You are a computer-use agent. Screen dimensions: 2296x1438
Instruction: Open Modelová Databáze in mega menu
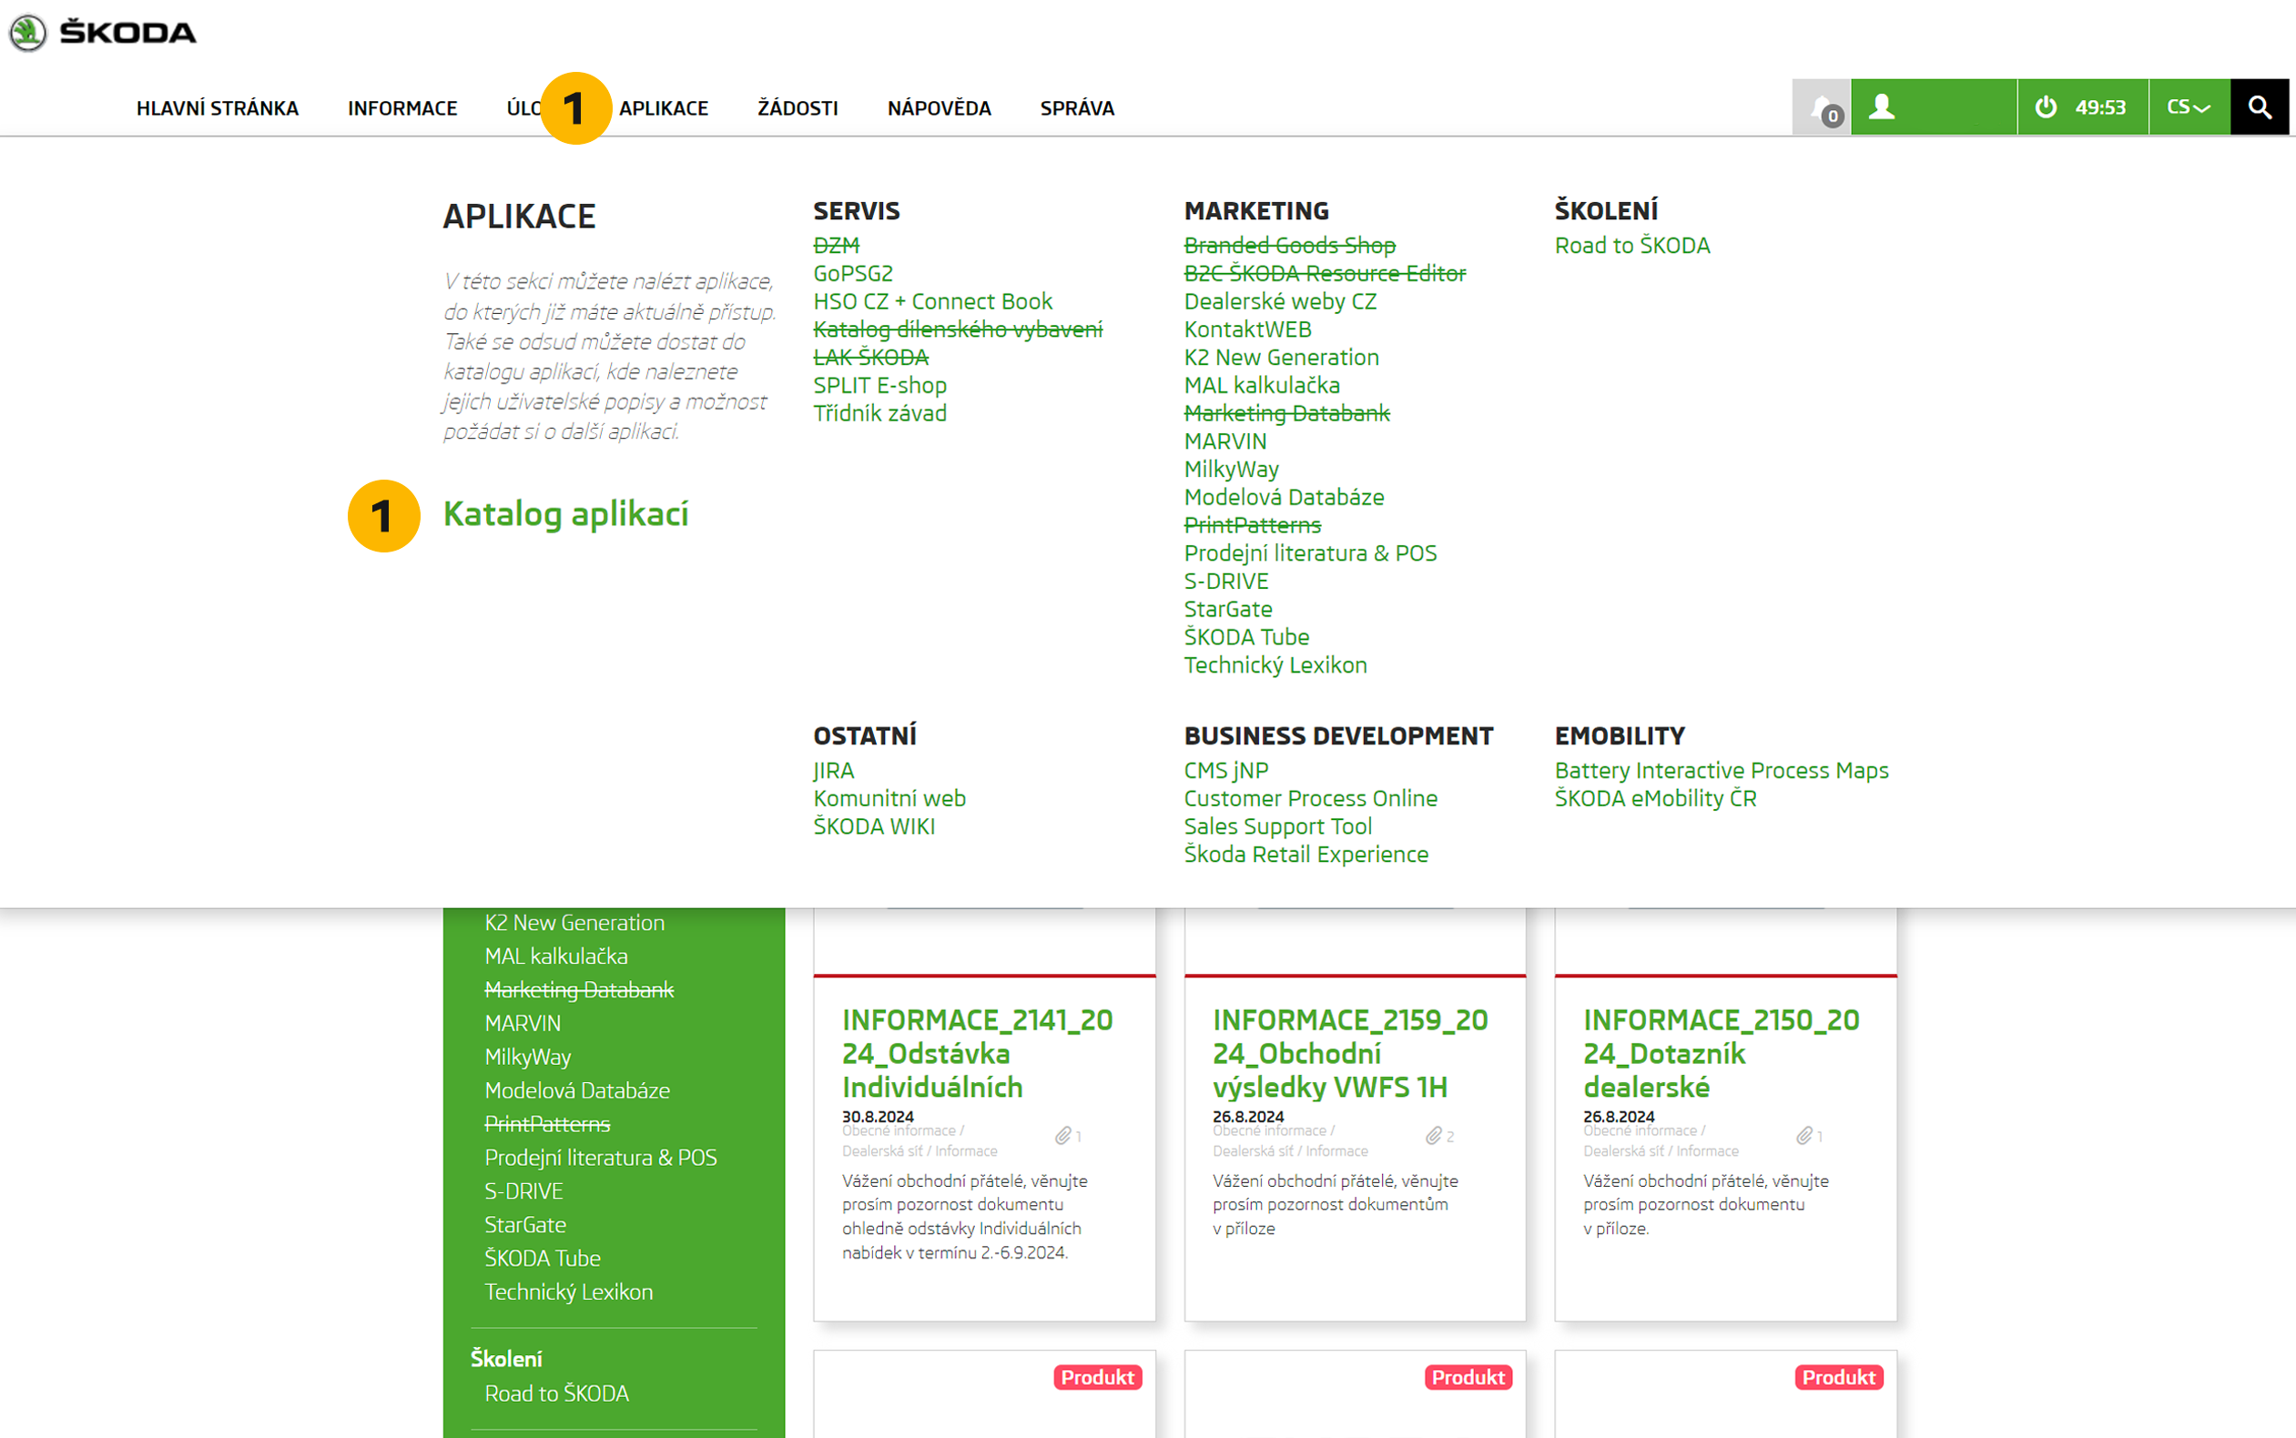[x=1284, y=498]
